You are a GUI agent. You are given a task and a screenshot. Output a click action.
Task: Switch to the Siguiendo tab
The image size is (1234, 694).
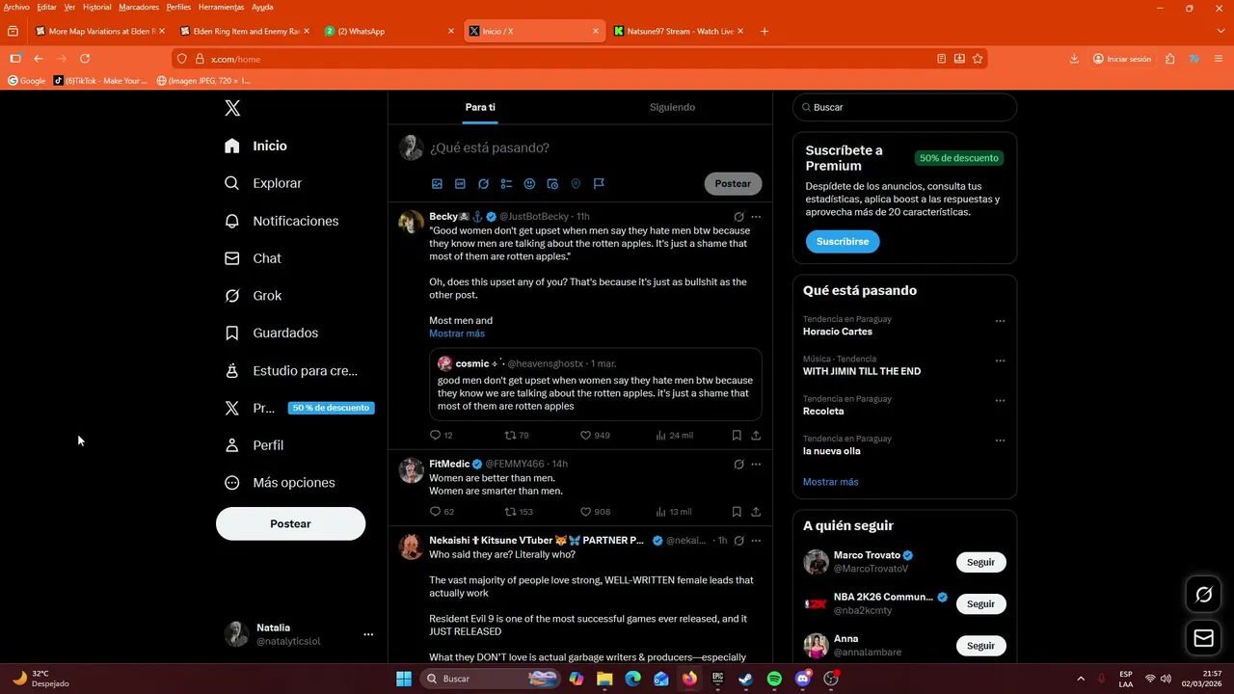coord(672,107)
